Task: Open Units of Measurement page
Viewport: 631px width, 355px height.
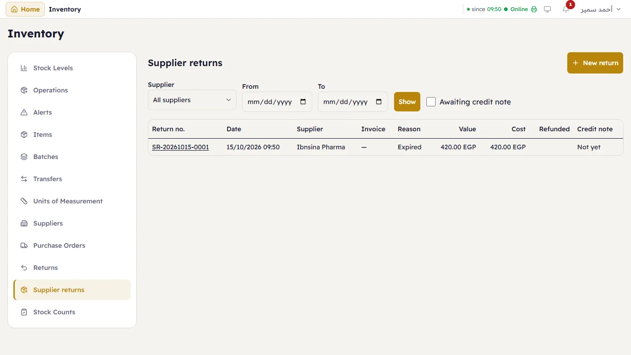Action: coord(72,201)
